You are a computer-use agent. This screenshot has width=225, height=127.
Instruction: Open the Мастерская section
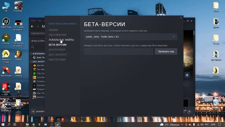57,60
